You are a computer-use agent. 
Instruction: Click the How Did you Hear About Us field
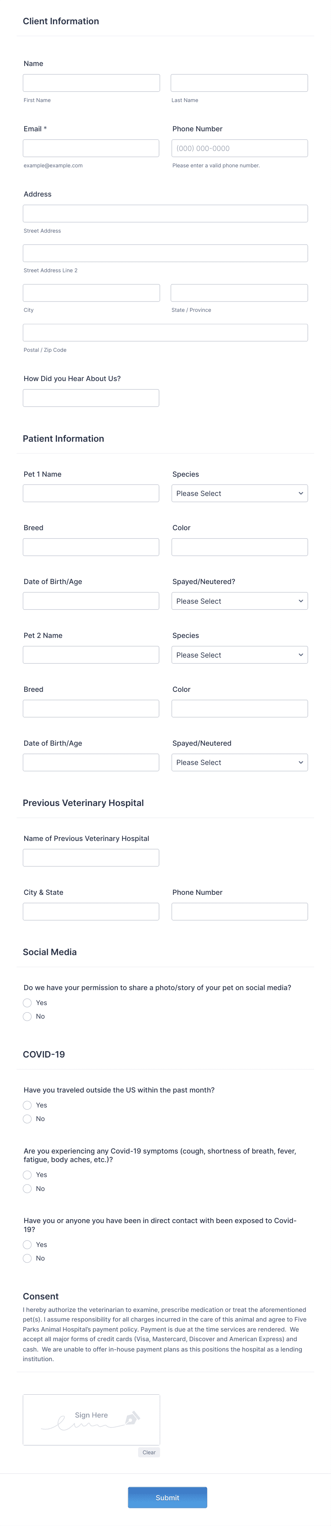pyautogui.click(x=91, y=398)
